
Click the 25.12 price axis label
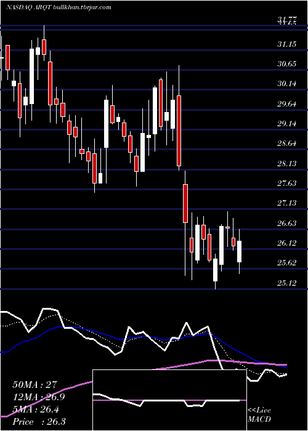287,283
